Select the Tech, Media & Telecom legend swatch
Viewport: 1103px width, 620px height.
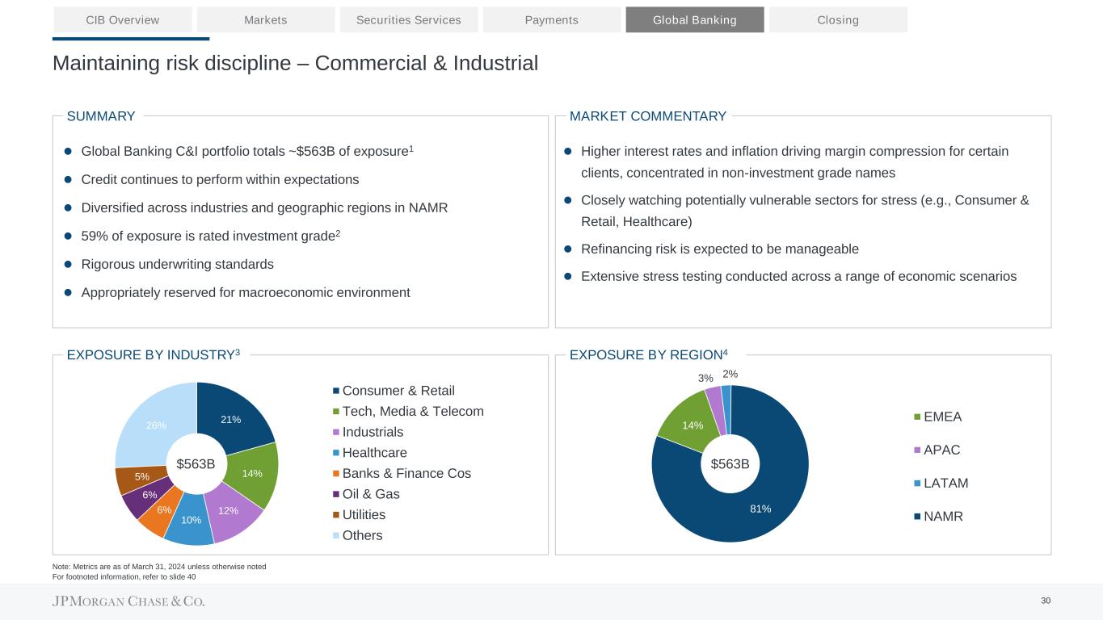pos(336,412)
